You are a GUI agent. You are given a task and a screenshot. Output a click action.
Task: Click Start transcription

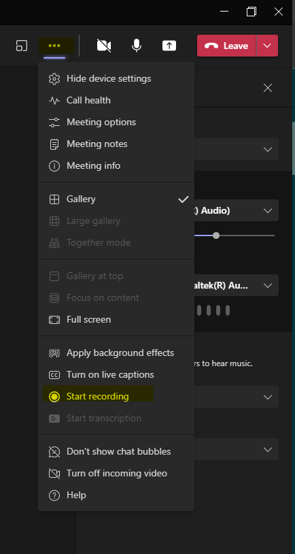[116, 419]
